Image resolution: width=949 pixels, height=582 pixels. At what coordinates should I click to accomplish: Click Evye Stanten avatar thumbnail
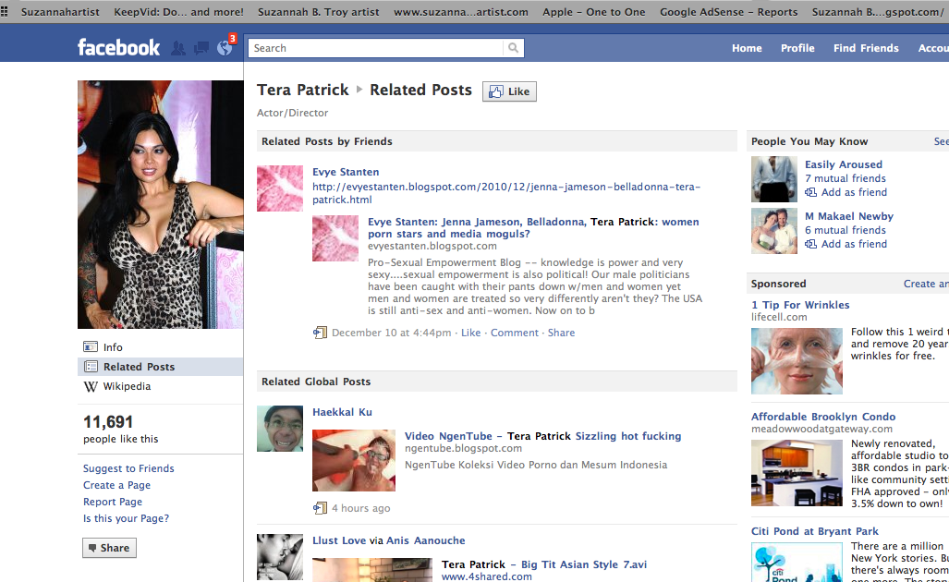[x=280, y=188]
